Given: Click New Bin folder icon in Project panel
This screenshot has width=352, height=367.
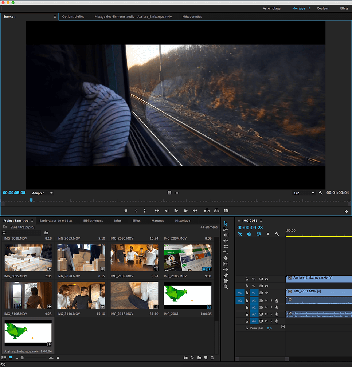Looking at the screenshot, I should pos(199,358).
